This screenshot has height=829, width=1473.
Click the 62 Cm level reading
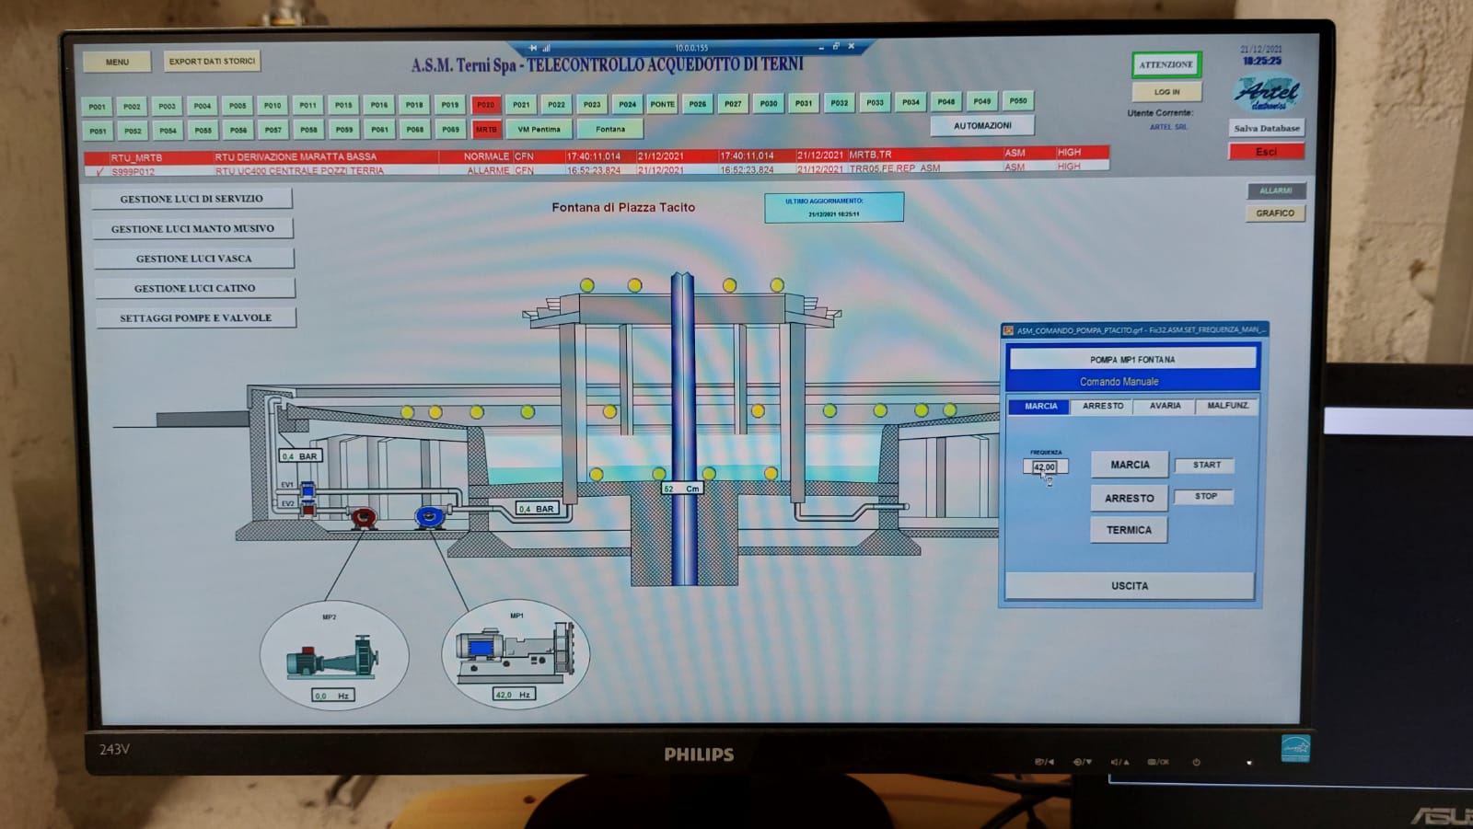click(682, 489)
